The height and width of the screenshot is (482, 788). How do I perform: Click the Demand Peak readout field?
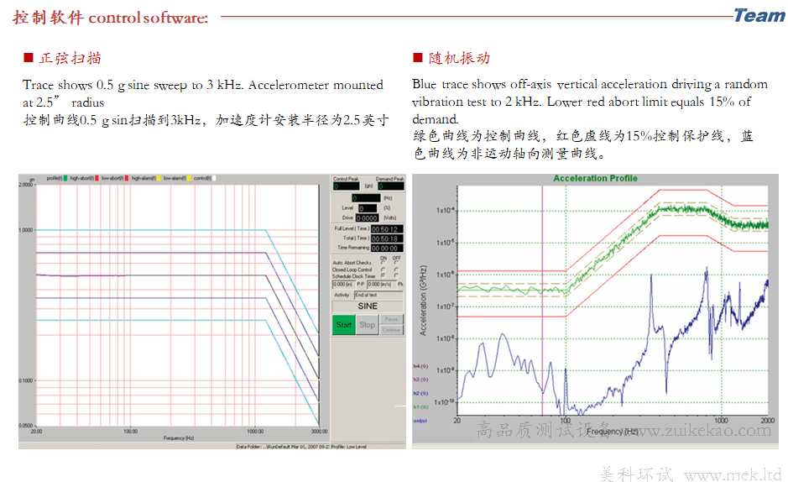coord(391,186)
